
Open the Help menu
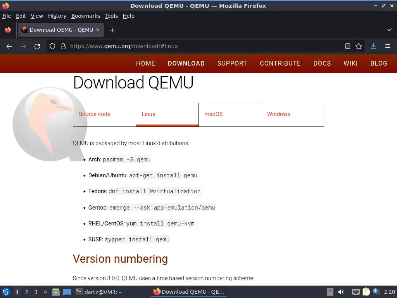pos(129,16)
